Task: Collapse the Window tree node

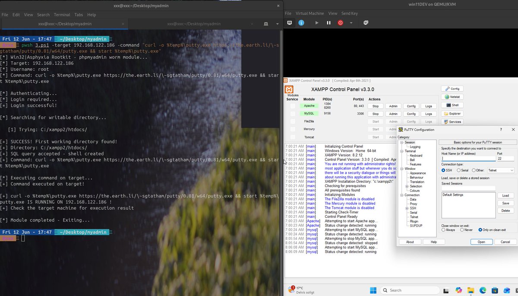Action: coord(401,169)
